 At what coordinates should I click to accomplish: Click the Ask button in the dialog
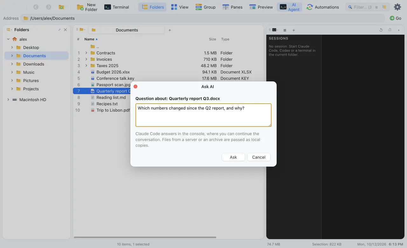(233, 157)
